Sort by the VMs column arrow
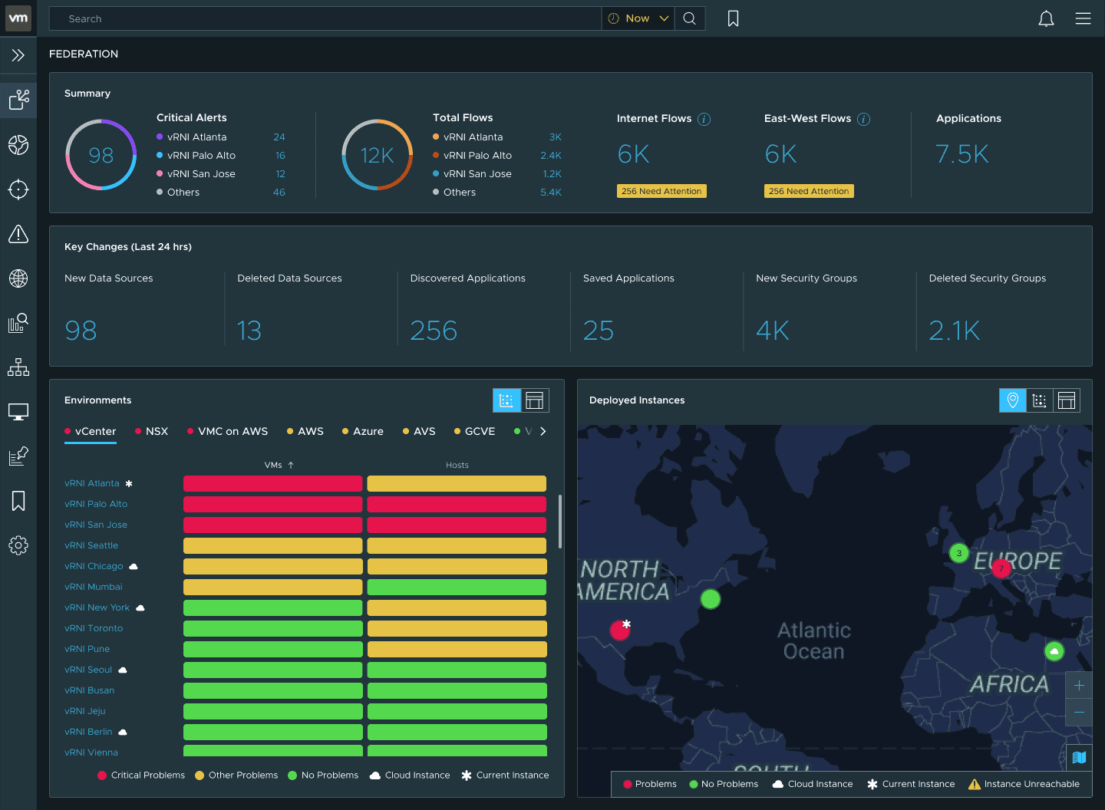This screenshot has height=810, width=1105. tap(291, 465)
